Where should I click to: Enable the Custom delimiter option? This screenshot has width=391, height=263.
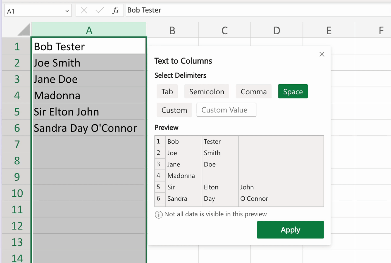click(174, 110)
